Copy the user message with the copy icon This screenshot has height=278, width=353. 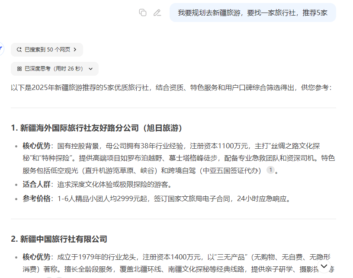coord(143,13)
